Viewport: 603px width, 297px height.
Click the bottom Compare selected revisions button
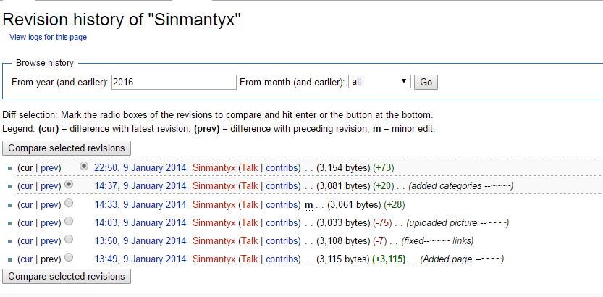67,276
